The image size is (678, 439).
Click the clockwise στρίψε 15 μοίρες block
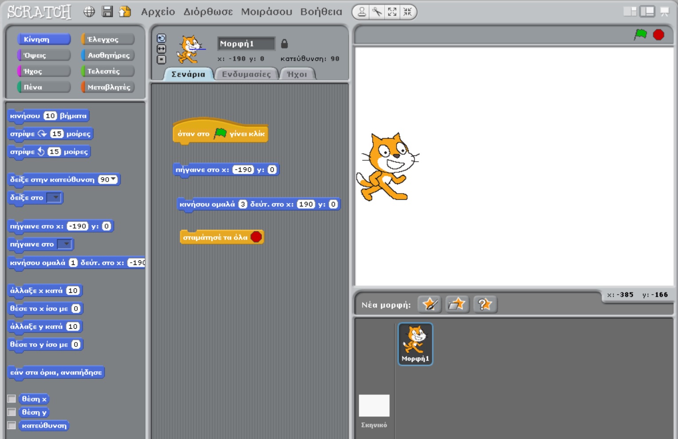(x=51, y=134)
